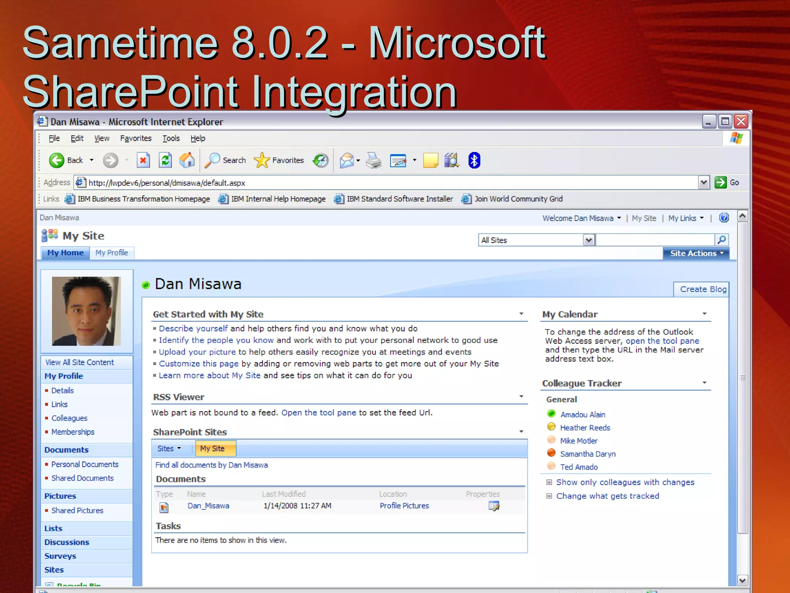The image size is (790, 593).
Task: Open Personal Documents in the sidebar
Action: 85,464
